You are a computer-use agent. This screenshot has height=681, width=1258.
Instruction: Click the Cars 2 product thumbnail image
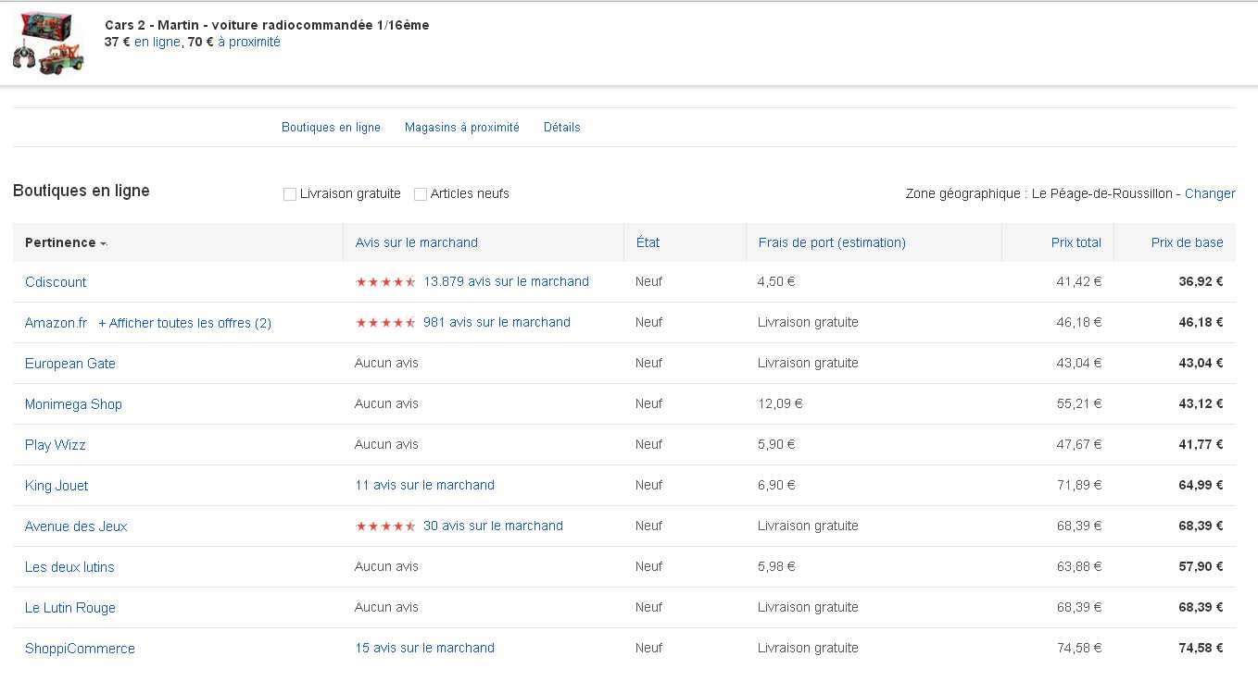[x=48, y=43]
